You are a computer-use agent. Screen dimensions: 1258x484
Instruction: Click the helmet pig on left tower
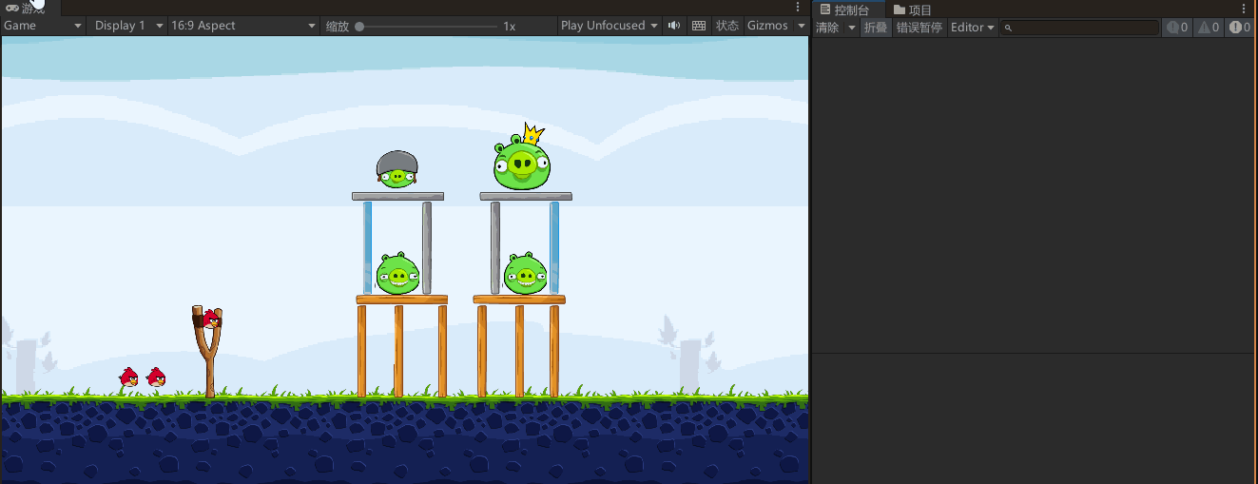click(397, 169)
